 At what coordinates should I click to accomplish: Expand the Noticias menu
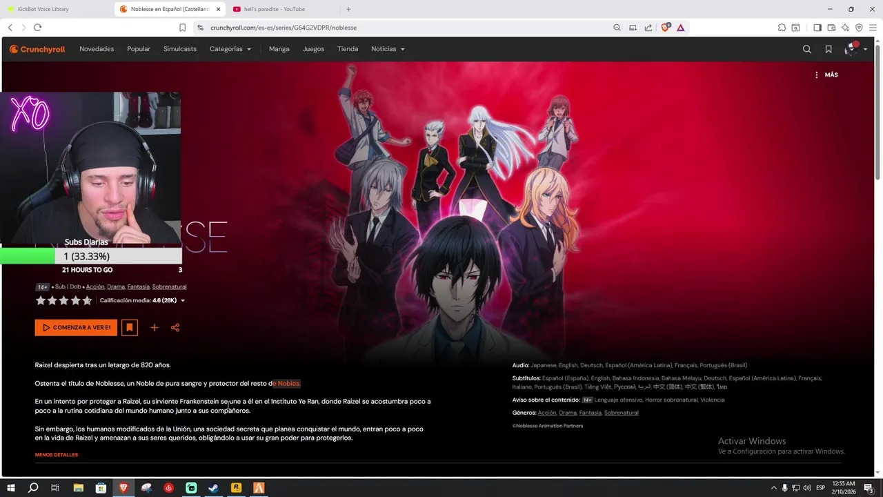point(388,49)
